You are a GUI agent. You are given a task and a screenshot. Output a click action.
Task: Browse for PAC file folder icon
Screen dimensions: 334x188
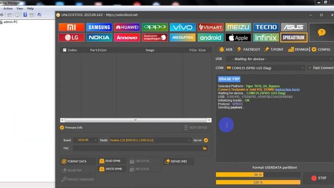point(205,148)
